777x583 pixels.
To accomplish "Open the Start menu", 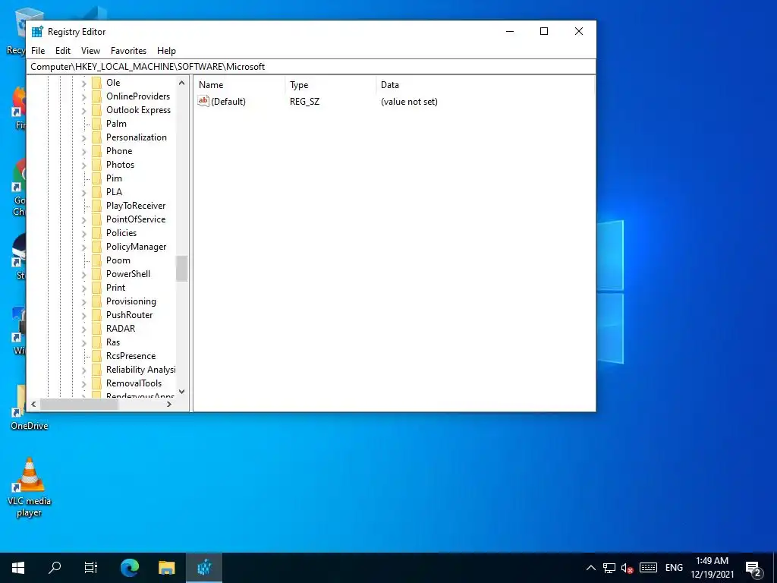I will pos(18,568).
